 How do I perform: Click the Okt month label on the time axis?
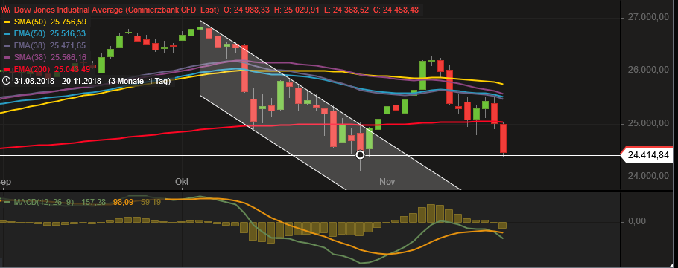tap(182, 182)
